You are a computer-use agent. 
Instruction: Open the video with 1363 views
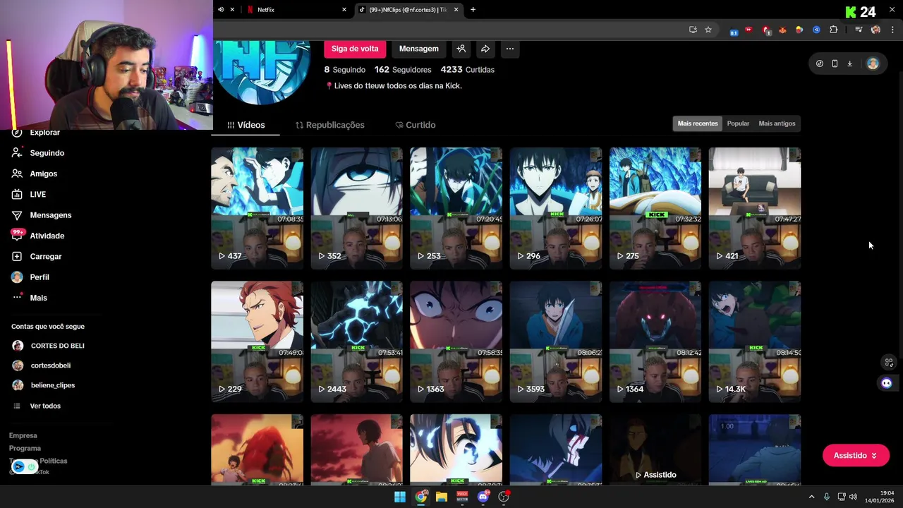tap(456, 341)
